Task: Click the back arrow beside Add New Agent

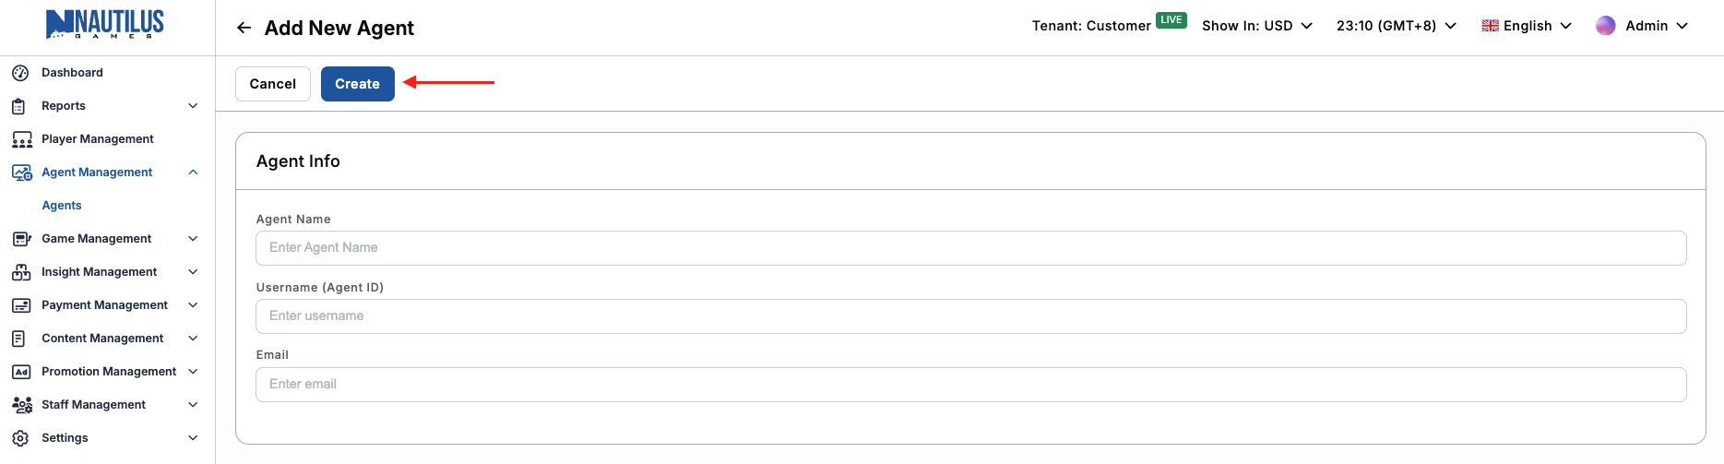Action: click(x=244, y=28)
